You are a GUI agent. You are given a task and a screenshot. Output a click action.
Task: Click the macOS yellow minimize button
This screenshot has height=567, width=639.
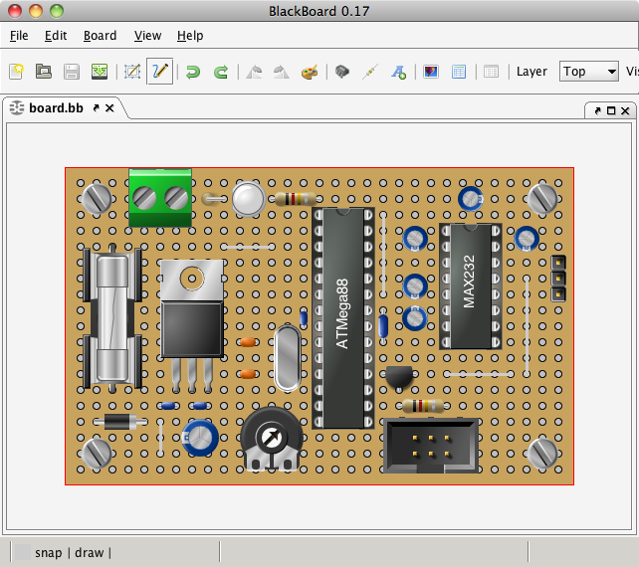(36, 11)
